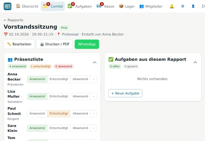This screenshot has width=205, height=141.
Task: Click the money icon beside Kasse
Action: [99, 6]
